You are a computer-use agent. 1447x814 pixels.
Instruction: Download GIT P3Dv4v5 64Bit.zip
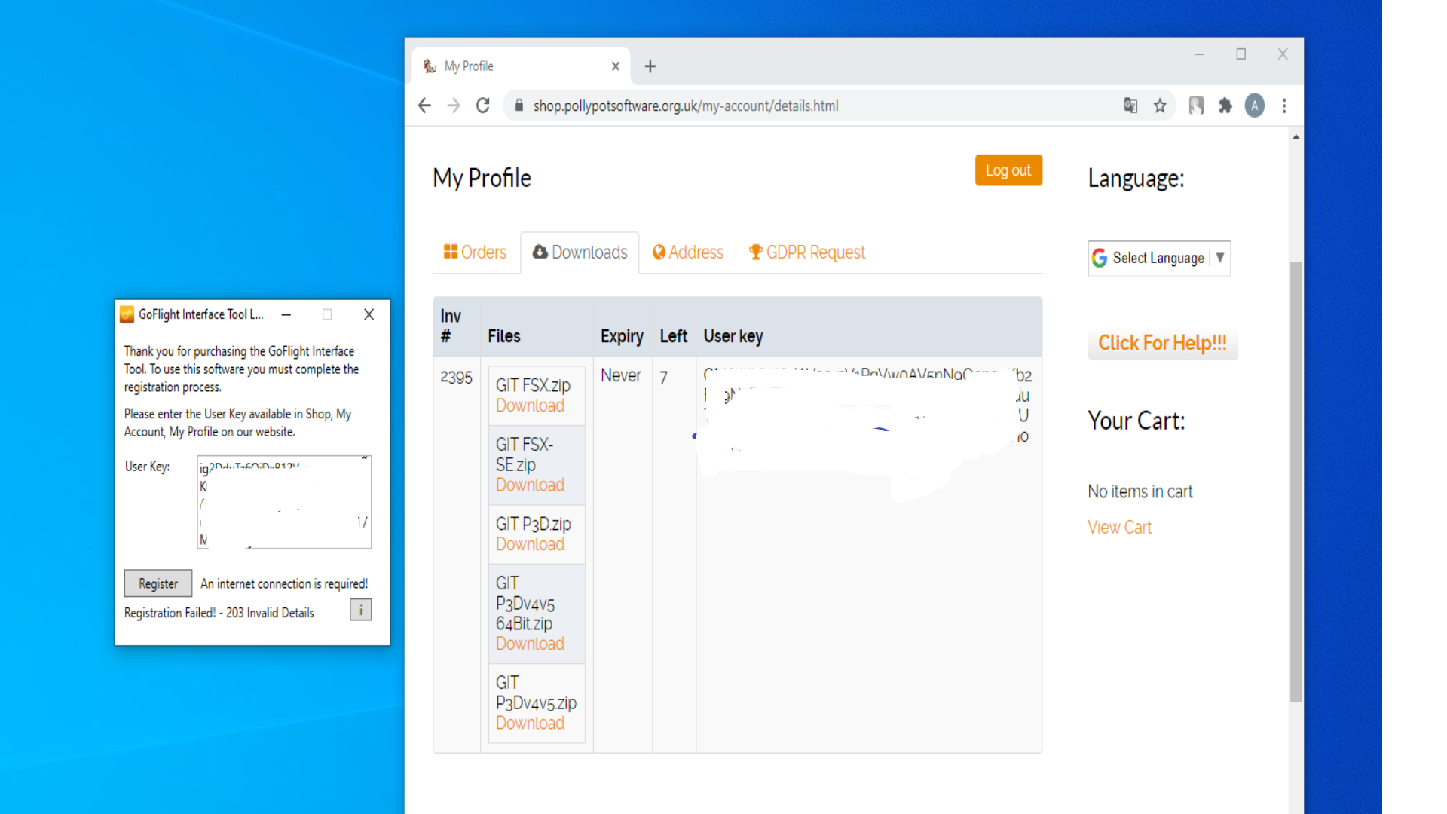[530, 644]
